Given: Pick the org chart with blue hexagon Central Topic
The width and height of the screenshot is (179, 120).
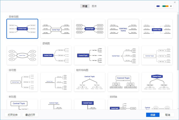Looking at the screenshot, I should [x=157, y=82].
